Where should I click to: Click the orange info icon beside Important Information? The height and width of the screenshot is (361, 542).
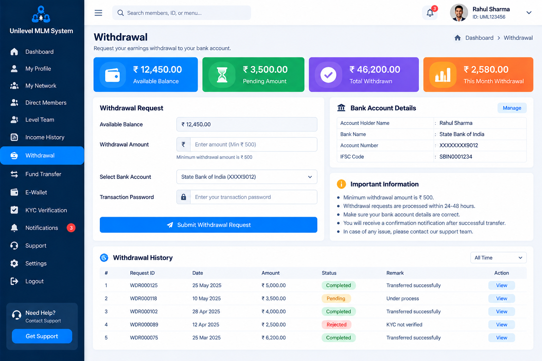point(341,184)
